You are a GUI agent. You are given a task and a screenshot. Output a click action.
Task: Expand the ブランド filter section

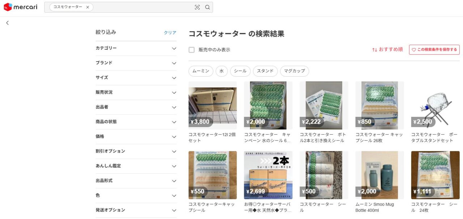tap(136, 63)
